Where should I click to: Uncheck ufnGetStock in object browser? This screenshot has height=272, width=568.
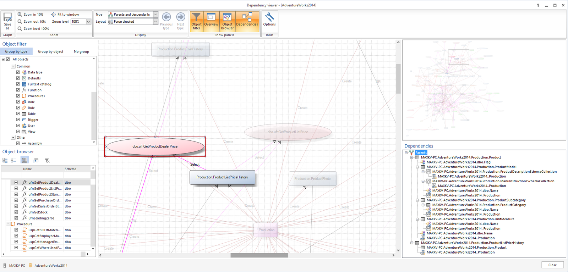click(16, 212)
